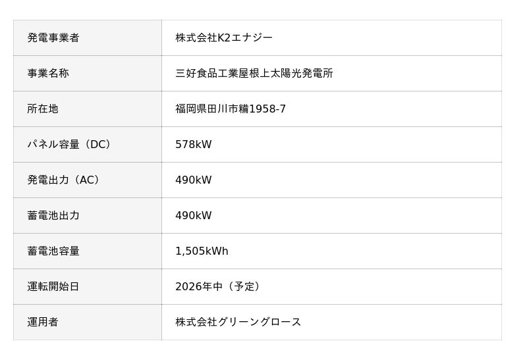
Task: Click the (予定) note after 2026年中
Action: point(245,286)
